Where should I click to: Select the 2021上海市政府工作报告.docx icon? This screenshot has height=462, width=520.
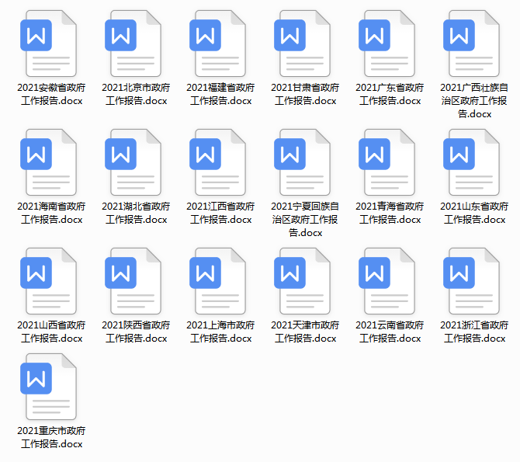pyautogui.click(x=220, y=281)
